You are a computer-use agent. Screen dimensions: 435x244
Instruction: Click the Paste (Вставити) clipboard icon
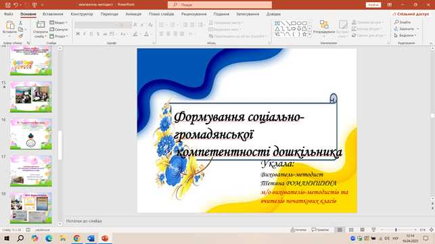click(10, 26)
